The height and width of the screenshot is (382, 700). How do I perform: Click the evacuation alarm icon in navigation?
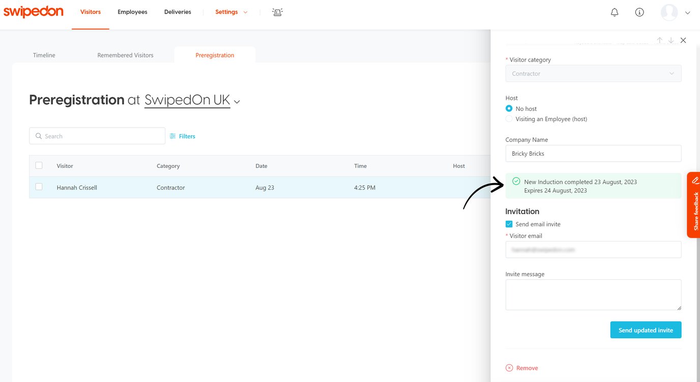(277, 12)
